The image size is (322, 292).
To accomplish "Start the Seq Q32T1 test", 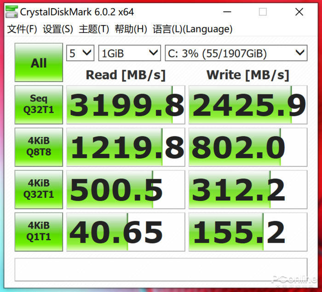I will click(x=39, y=105).
